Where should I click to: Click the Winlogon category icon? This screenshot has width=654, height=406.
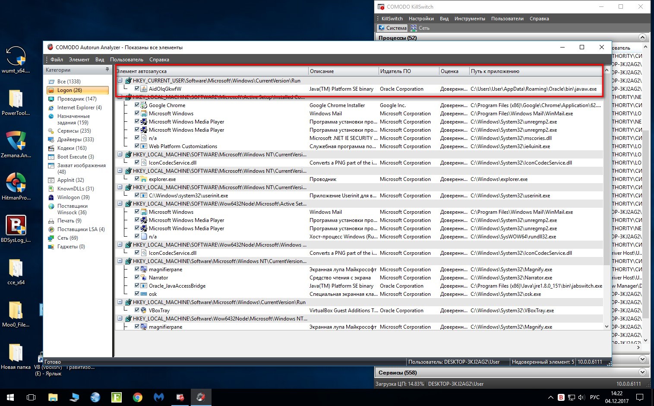(51, 197)
